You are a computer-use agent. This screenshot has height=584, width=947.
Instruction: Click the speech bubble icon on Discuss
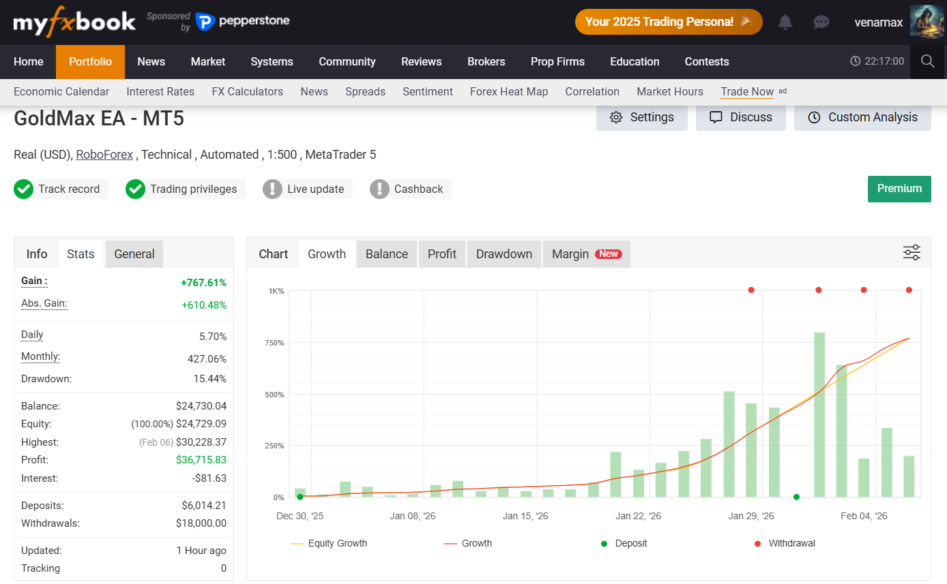coord(716,117)
